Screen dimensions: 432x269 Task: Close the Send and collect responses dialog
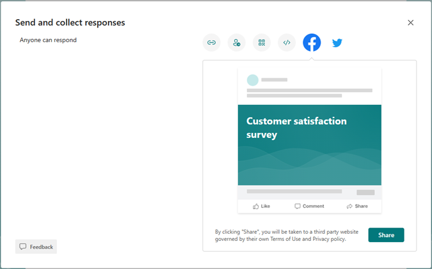[410, 22]
